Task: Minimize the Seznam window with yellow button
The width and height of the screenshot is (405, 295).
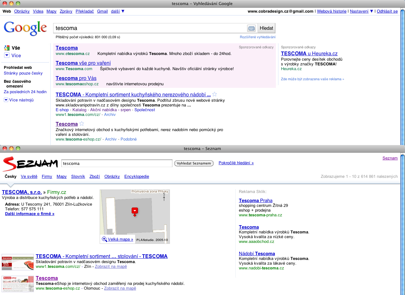Action: pyautogui.click(x=11, y=148)
